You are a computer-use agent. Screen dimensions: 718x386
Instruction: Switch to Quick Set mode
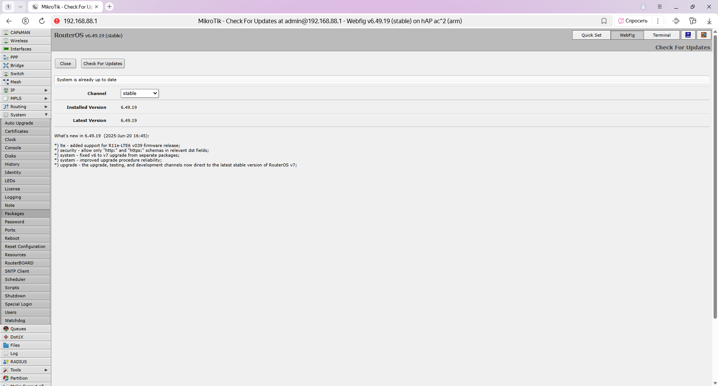(x=591, y=35)
